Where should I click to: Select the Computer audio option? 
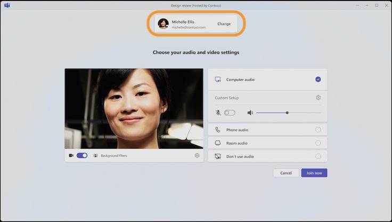pos(318,80)
